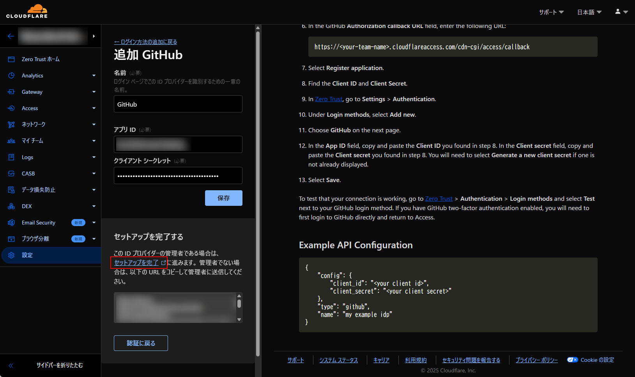
Task: Click the 名前 field containing GitHub
Action: (178, 104)
